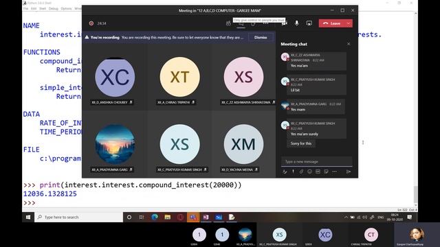Open more messaging options ellipsis in chat
Image resolution: width=440 pixels, height=247 pixels.
coord(335,172)
